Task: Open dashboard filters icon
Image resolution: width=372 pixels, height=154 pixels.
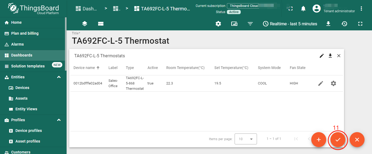Action: [x=250, y=24]
